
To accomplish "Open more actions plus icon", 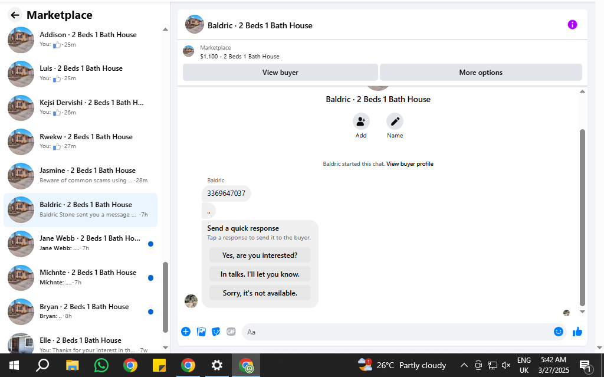I will [186, 332].
